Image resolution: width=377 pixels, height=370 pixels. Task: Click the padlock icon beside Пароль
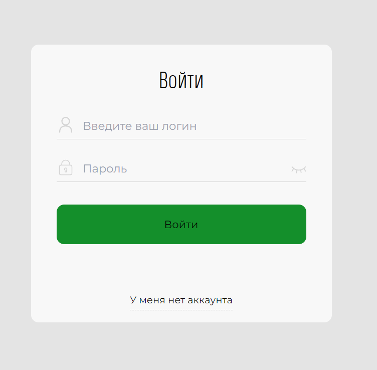tap(66, 167)
